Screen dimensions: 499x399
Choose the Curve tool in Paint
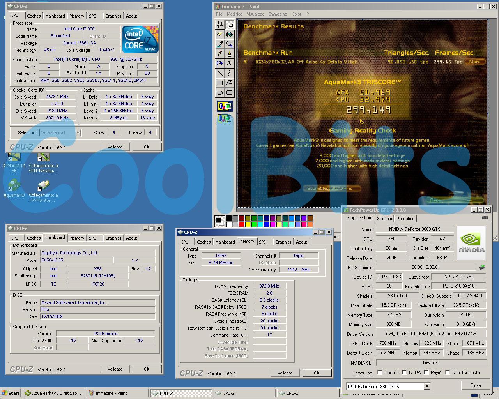coord(230,73)
